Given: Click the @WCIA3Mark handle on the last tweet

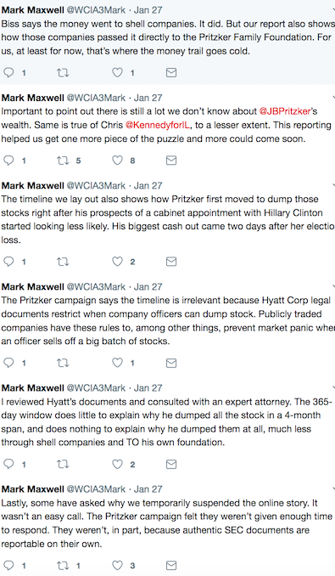Looking at the screenshot, I should (x=96, y=489).
